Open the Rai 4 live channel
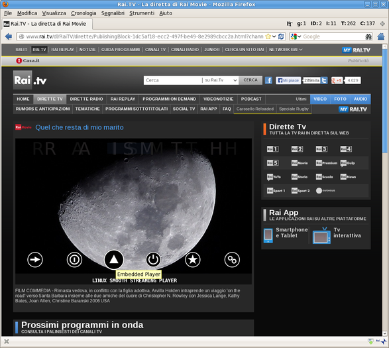Viewport: 389px width, 348px height. 346,149
